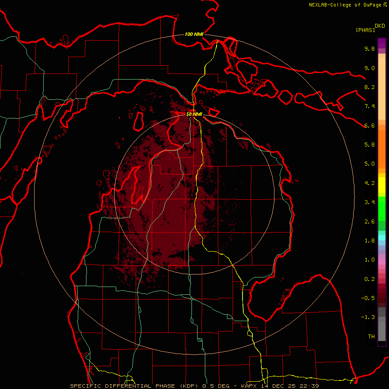Click the -1.3 scale value

pyautogui.click(x=368, y=317)
